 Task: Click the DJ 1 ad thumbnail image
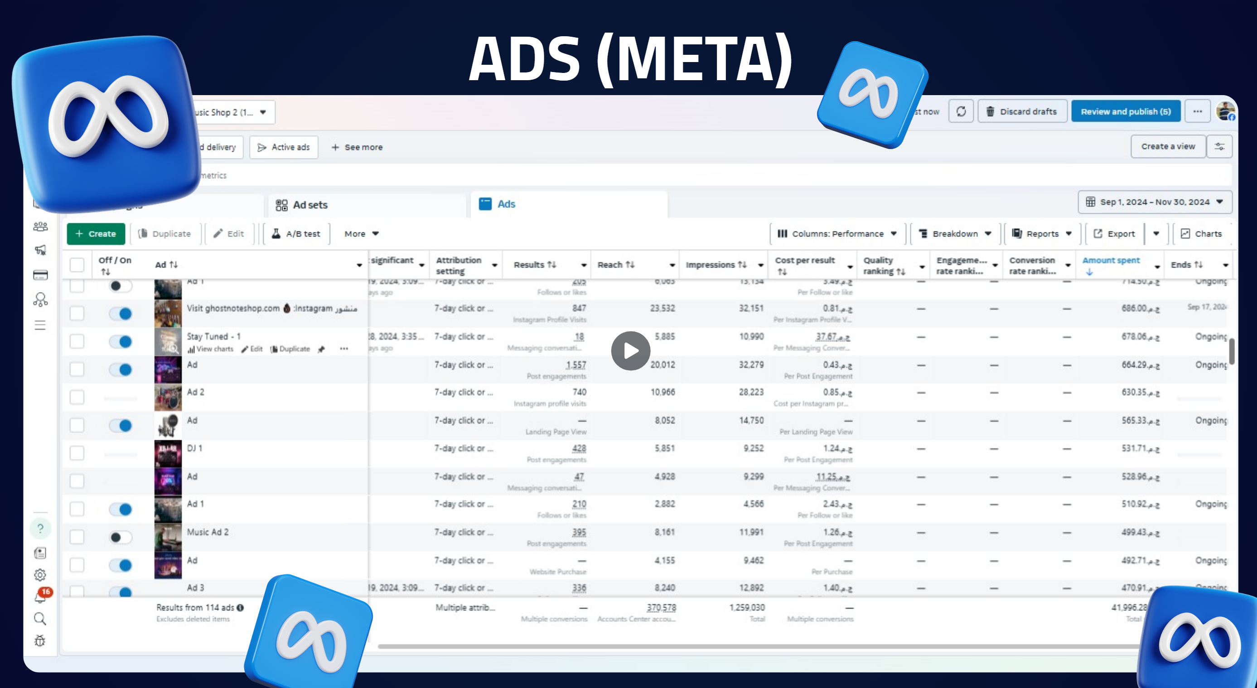pos(168,453)
